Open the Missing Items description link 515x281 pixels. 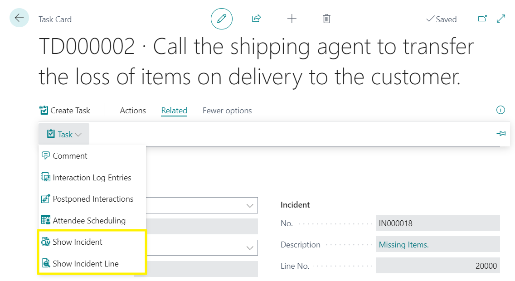403,244
